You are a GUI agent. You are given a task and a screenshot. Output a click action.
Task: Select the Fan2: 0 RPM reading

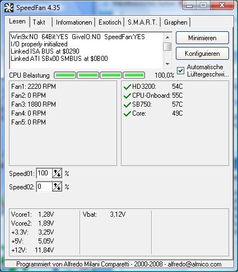(x=29, y=96)
